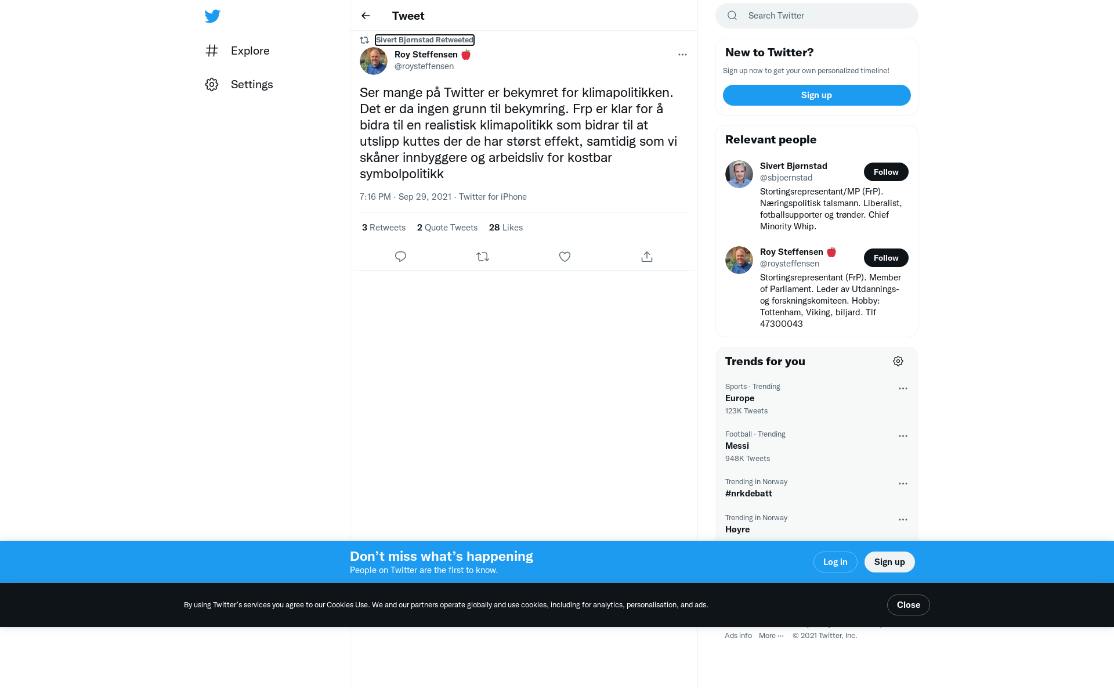Like the tweet with heart icon
Viewport: 1114px width, 688px height.
click(x=565, y=257)
